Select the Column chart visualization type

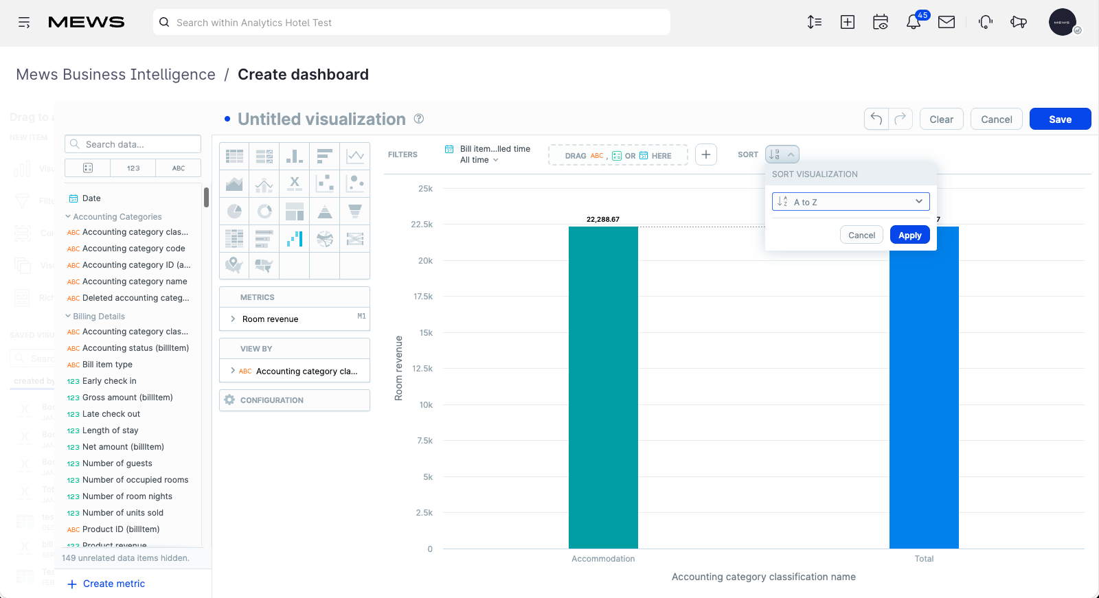(295, 156)
